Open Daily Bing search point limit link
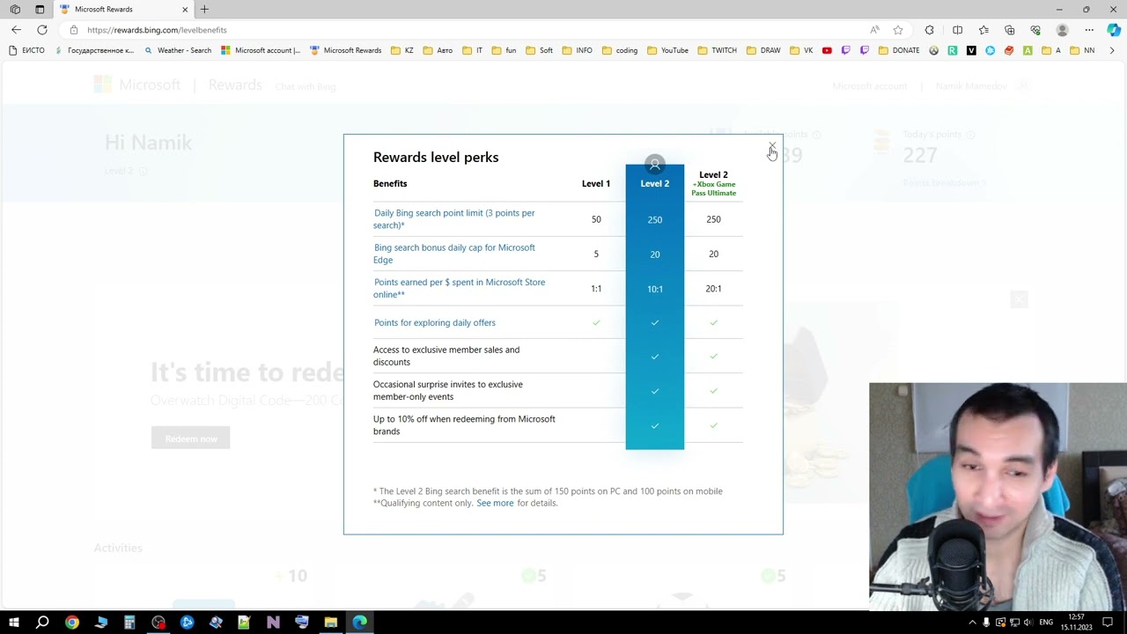Viewport: 1127px width, 634px height. tap(454, 219)
